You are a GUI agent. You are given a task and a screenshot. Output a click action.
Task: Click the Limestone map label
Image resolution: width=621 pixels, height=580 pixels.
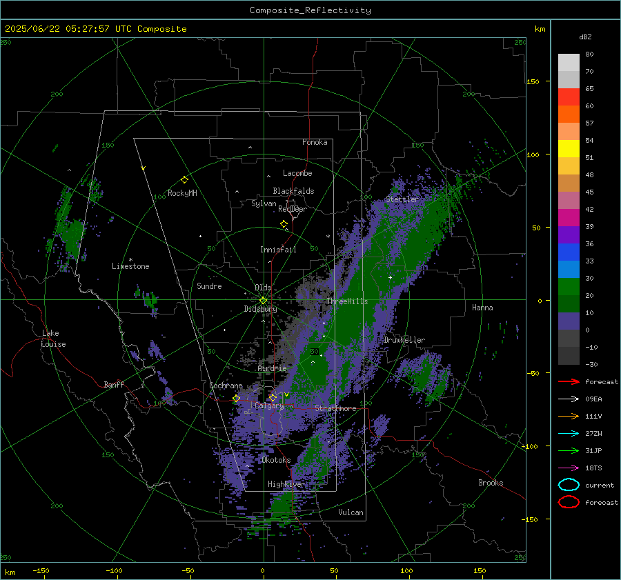130,266
